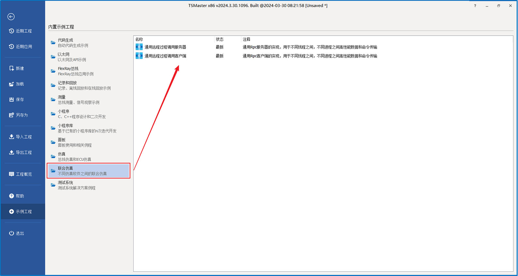Click the title bar question mark help

[475, 6]
